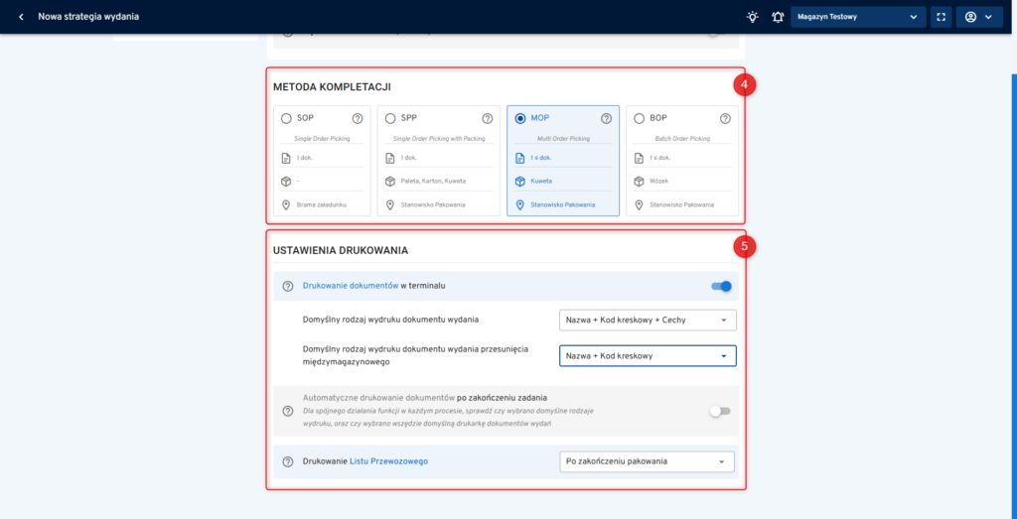Screen dimensions: 1017x519
Task: Open Magazyn Testowy warehouse dropdown
Action: pyautogui.click(x=858, y=17)
